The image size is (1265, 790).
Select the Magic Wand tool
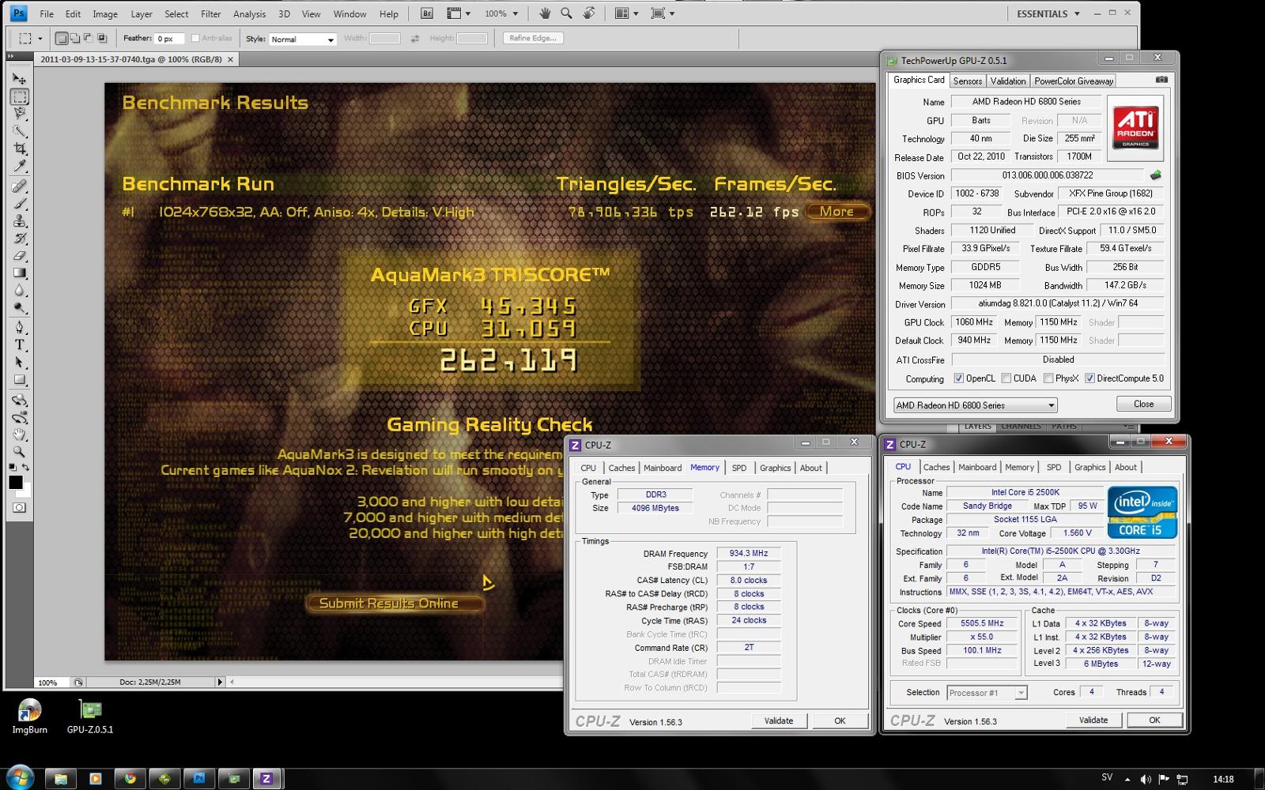(x=20, y=132)
